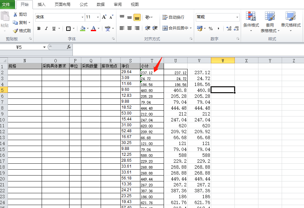Center text horizontally
Viewport: 304px width, 208px height.
coord(130,28)
